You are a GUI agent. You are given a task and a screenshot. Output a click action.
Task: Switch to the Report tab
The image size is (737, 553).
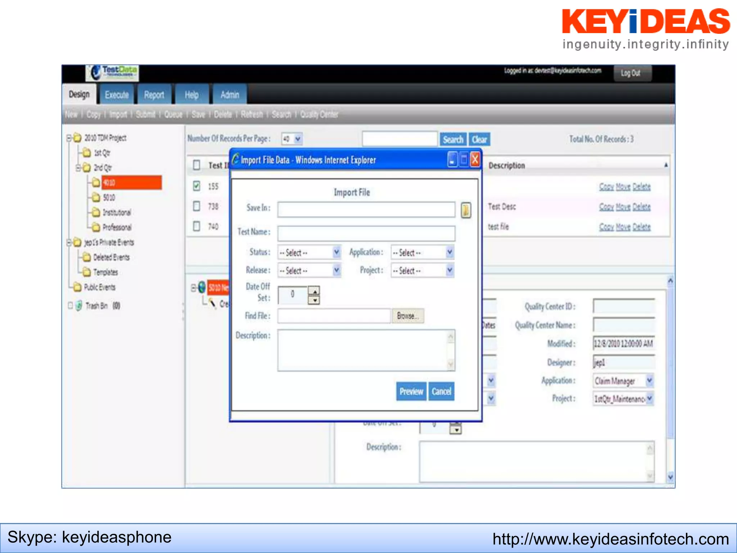click(x=154, y=95)
